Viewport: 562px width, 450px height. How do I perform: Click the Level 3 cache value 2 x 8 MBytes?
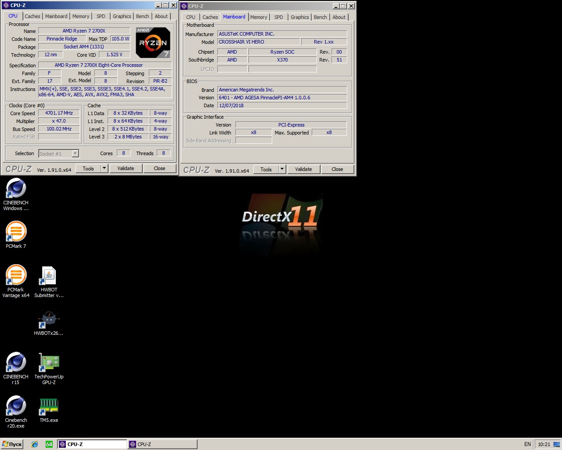pyautogui.click(x=128, y=137)
